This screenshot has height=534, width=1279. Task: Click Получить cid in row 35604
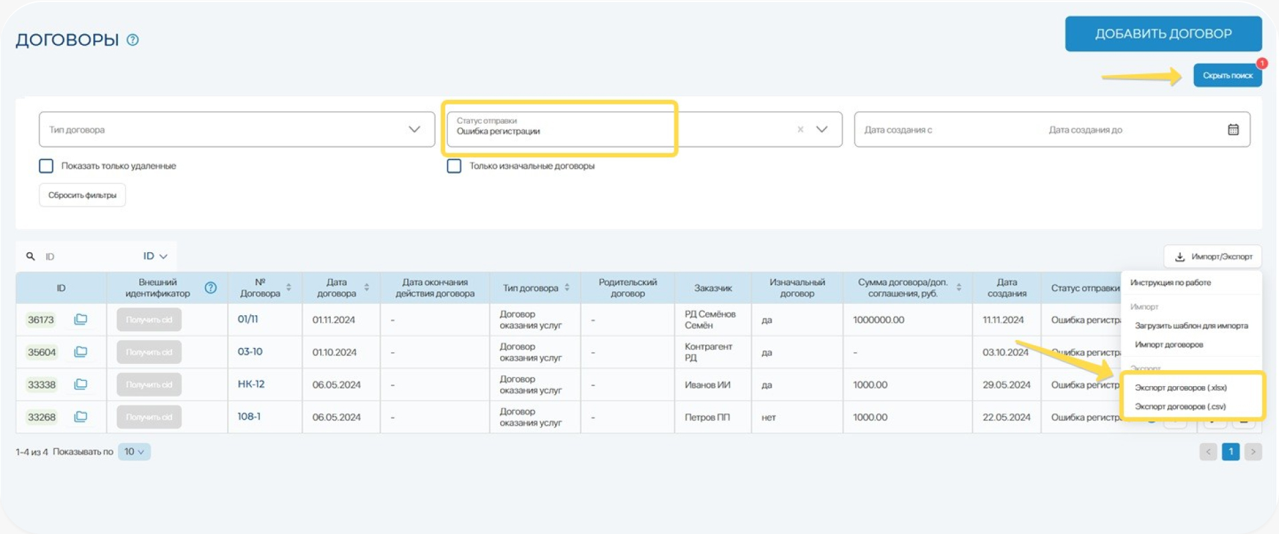149,352
